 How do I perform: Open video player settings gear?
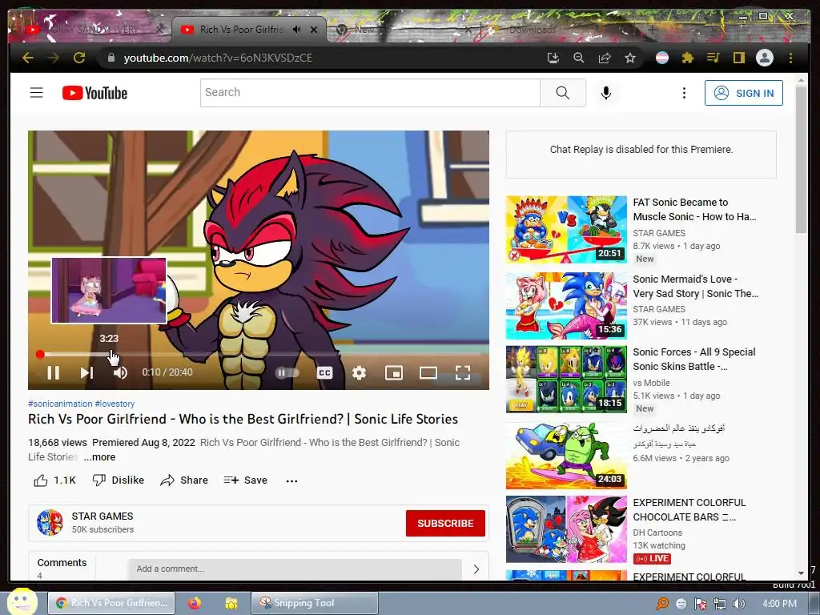[x=359, y=373]
